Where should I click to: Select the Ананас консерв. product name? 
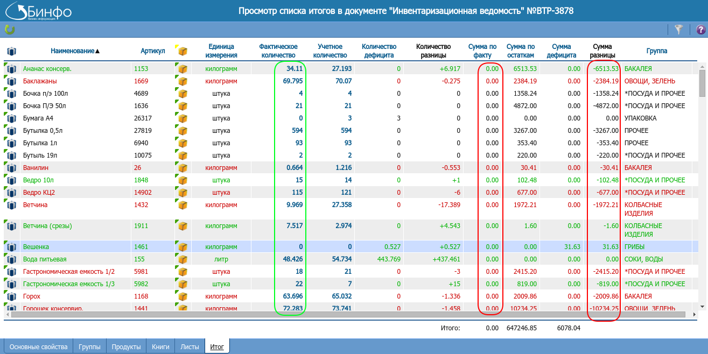47,69
